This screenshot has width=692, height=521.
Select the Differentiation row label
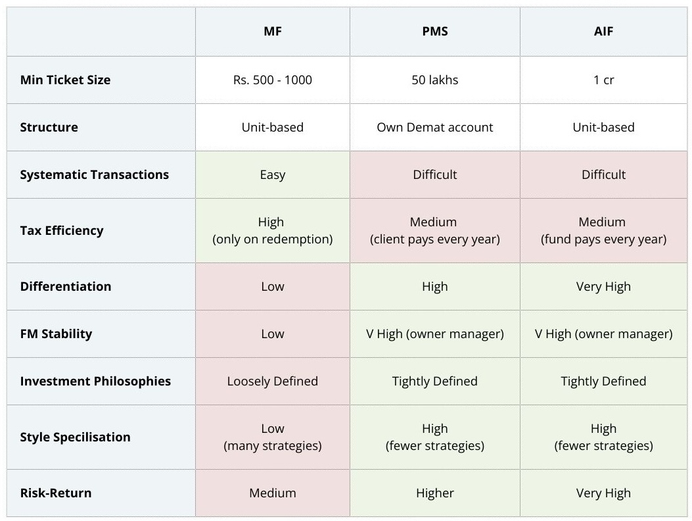(65, 286)
